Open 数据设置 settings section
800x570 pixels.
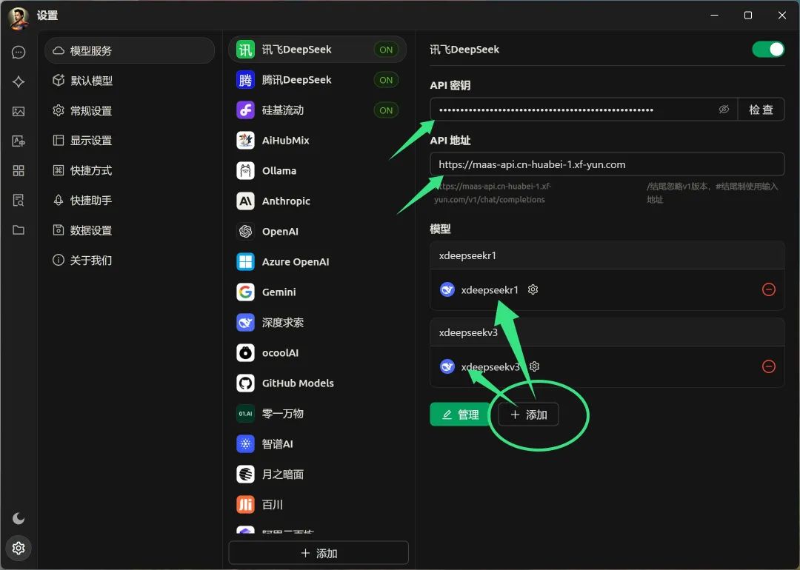click(x=130, y=230)
